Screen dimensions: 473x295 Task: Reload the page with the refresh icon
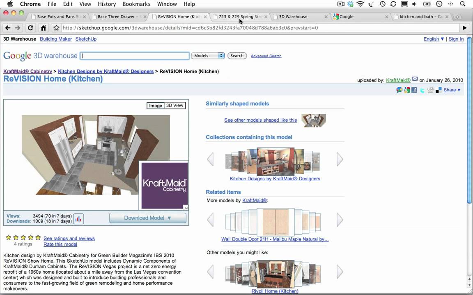point(30,28)
